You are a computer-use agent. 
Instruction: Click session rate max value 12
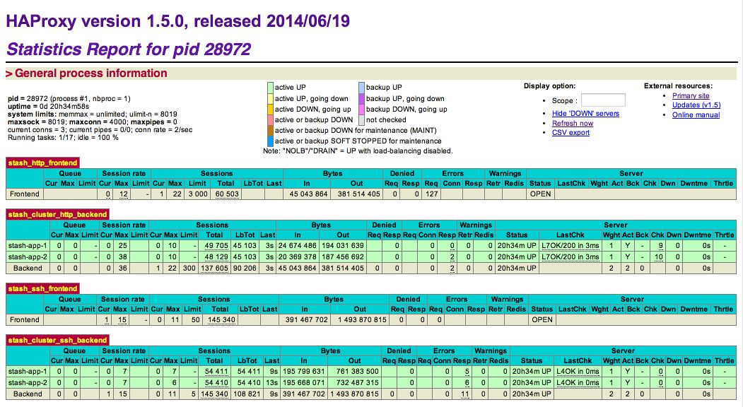(x=124, y=194)
